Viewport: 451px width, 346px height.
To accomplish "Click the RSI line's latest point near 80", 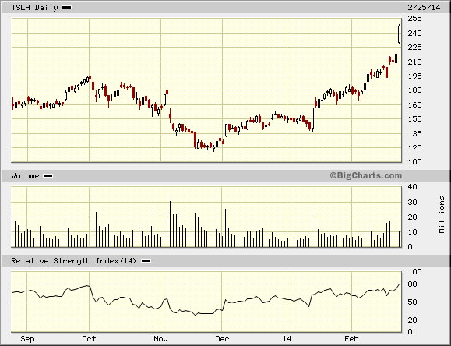I will coord(400,284).
